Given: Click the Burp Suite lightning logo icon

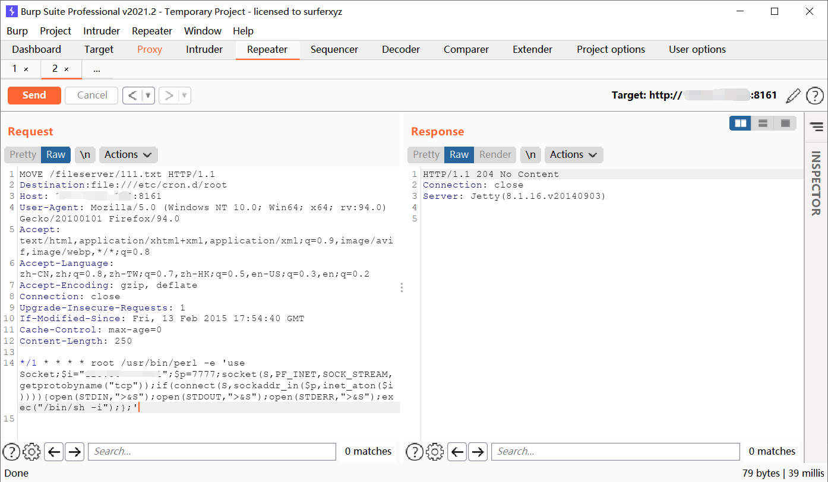Looking at the screenshot, I should (11, 11).
